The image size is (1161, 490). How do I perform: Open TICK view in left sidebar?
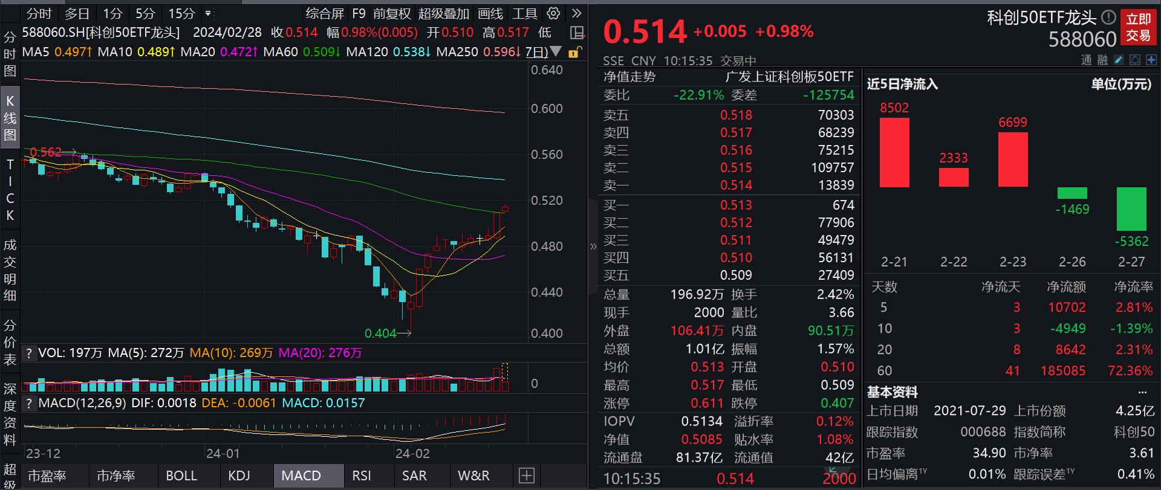click(x=10, y=190)
